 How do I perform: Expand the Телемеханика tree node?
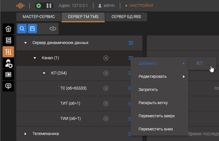coord(25,134)
